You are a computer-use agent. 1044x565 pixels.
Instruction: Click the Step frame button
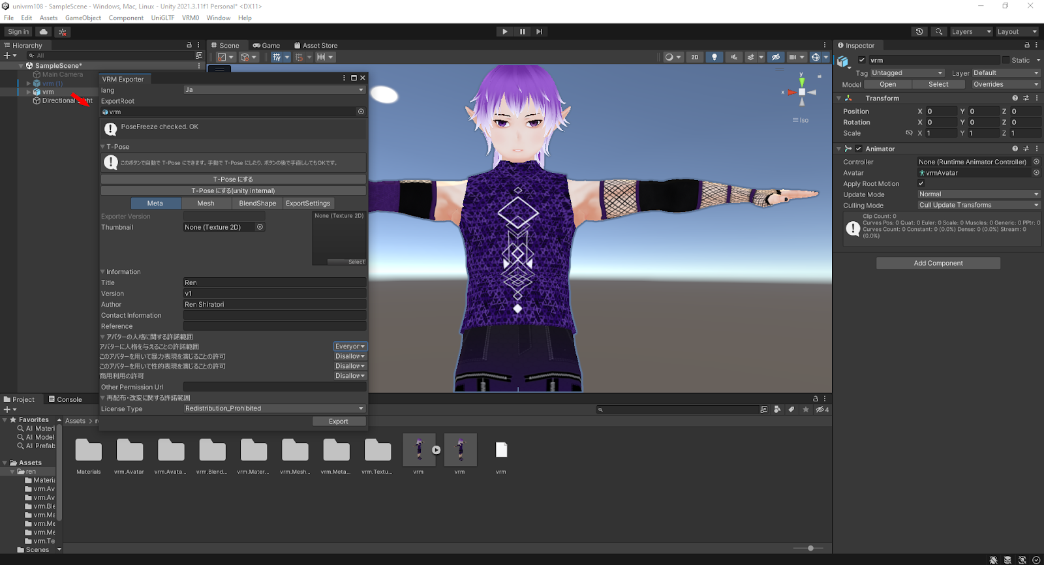[x=539, y=31]
